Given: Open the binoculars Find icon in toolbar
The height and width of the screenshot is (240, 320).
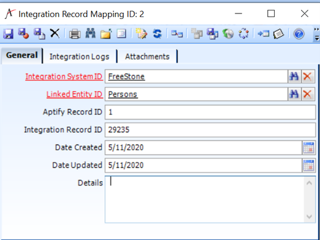Looking at the screenshot, I should (90, 33).
